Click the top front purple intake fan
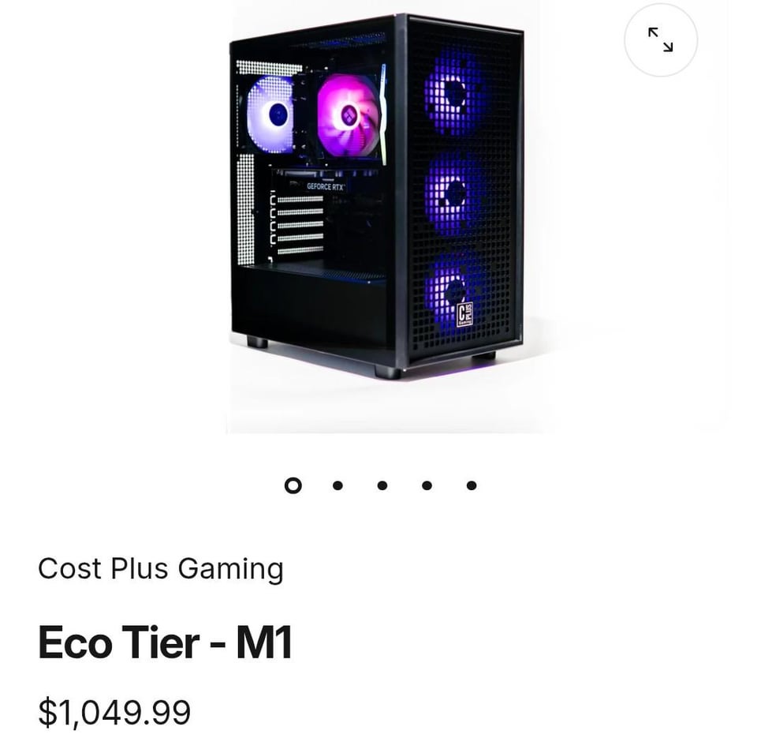Image resolution: width=757 pixels, height=753 pixels. 454,92
